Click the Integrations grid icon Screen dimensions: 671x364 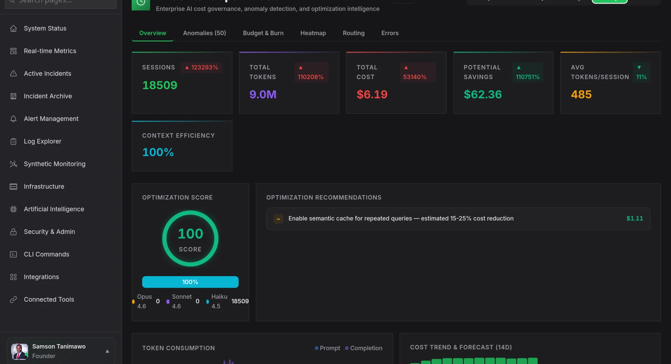pyautogui.click(x=13, y=277)
